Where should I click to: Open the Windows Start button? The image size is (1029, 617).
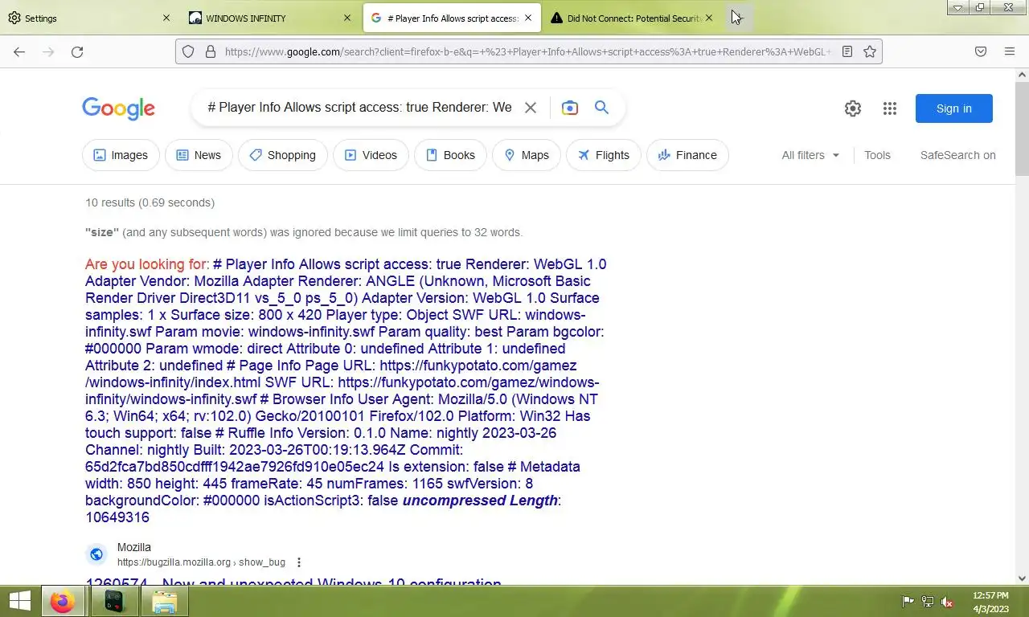tap(19, 602)
